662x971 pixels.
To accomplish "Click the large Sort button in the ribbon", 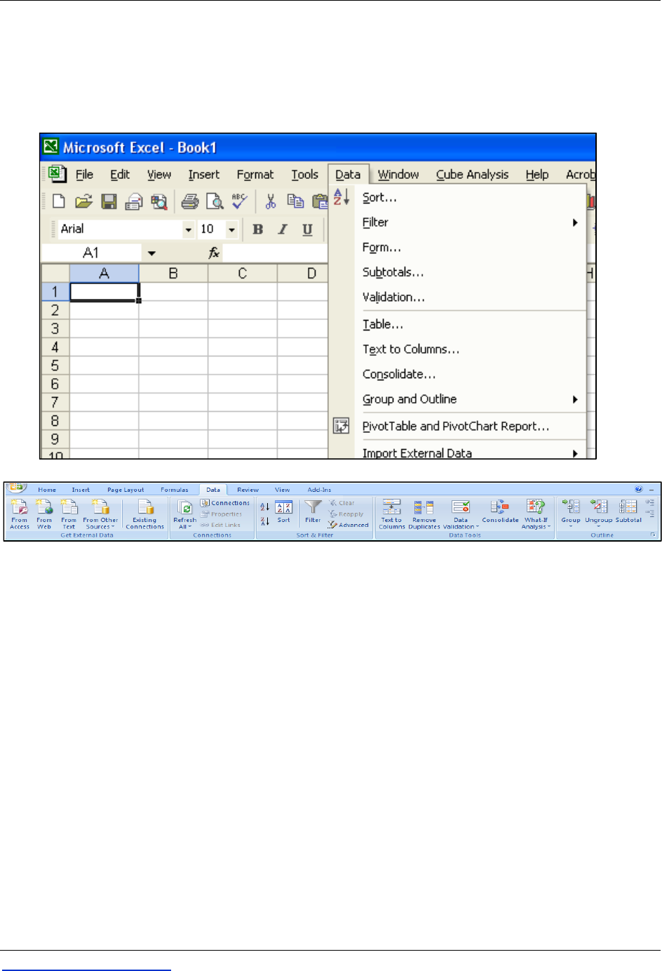I will coord(284,512).
